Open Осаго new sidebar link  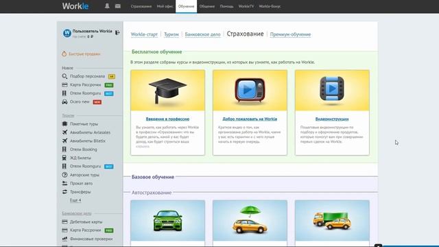80,102
